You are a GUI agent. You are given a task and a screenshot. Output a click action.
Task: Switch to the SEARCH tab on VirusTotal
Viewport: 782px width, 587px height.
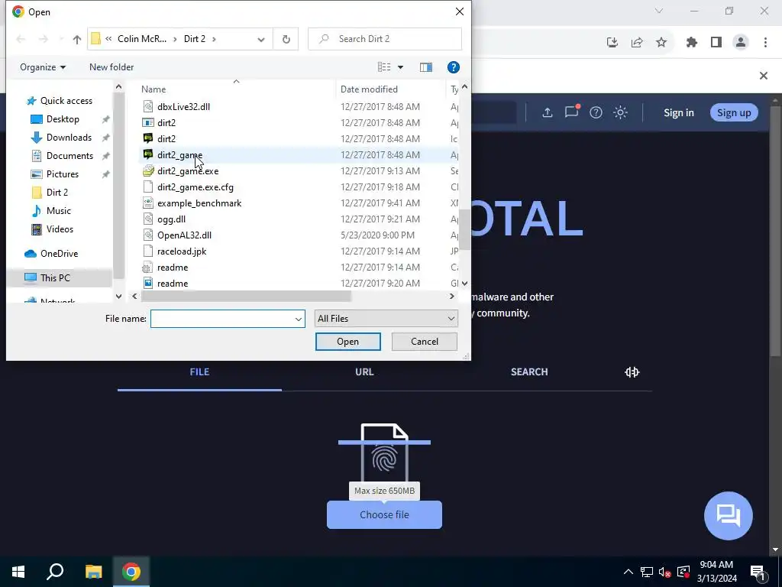tap(529, 372)
